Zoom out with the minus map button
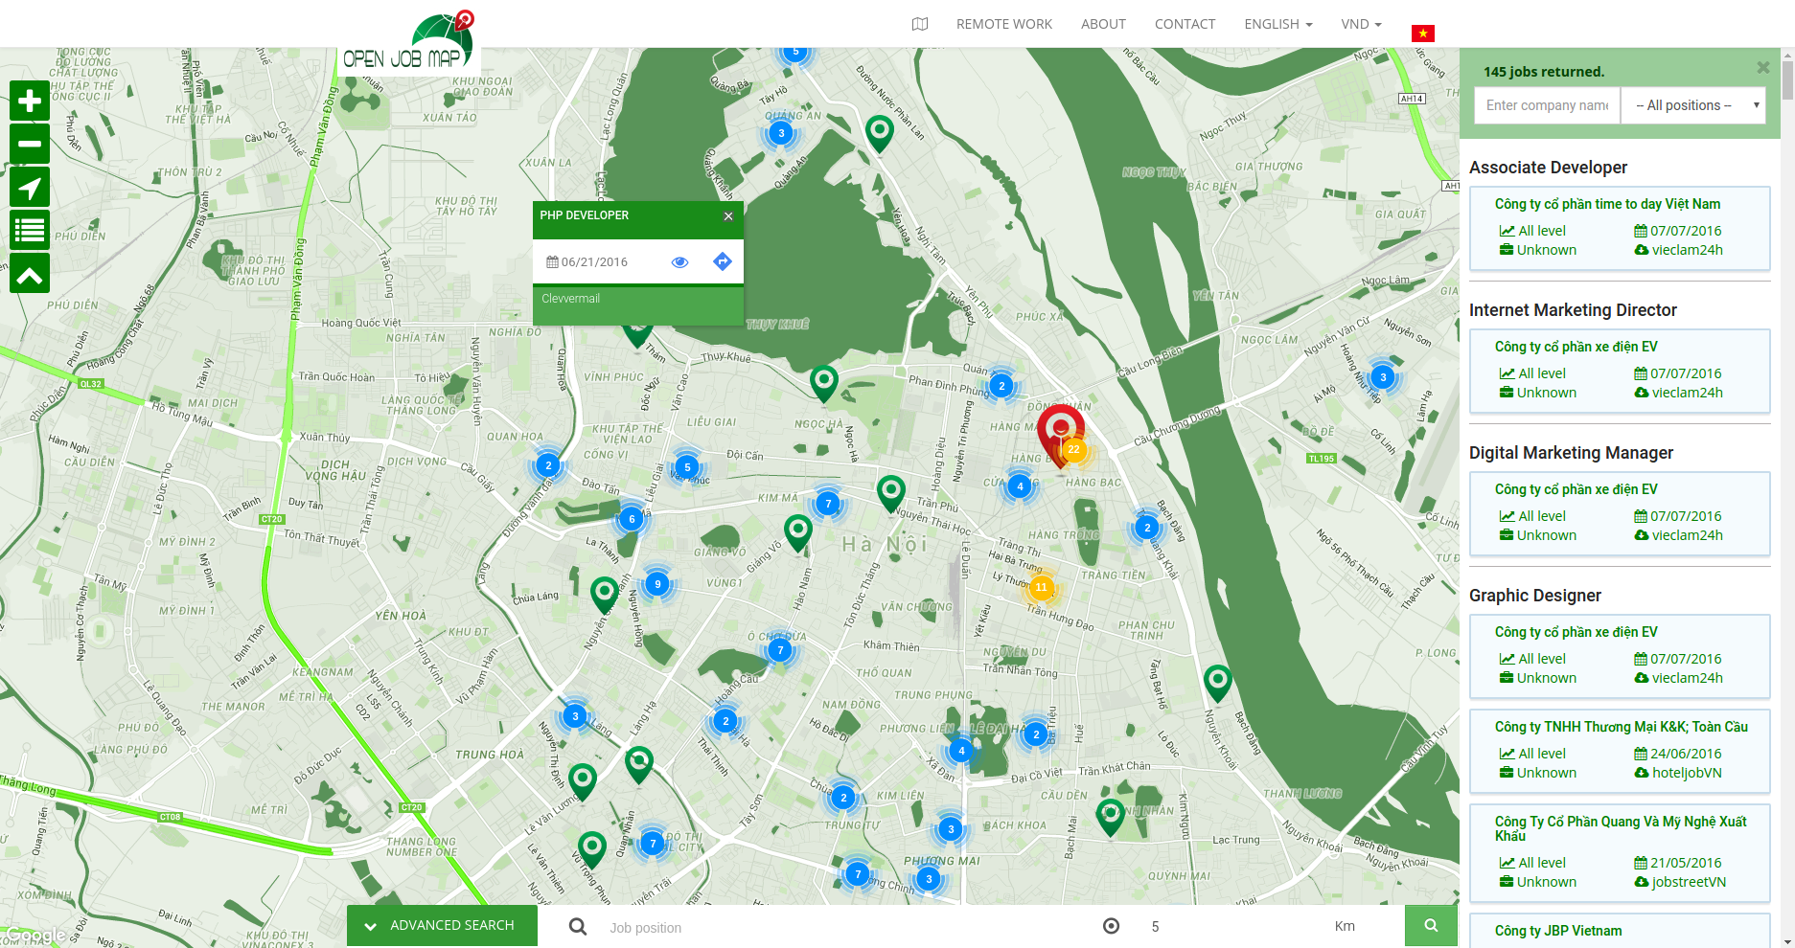Viewport: 1795px width, 948px height. 30,145
